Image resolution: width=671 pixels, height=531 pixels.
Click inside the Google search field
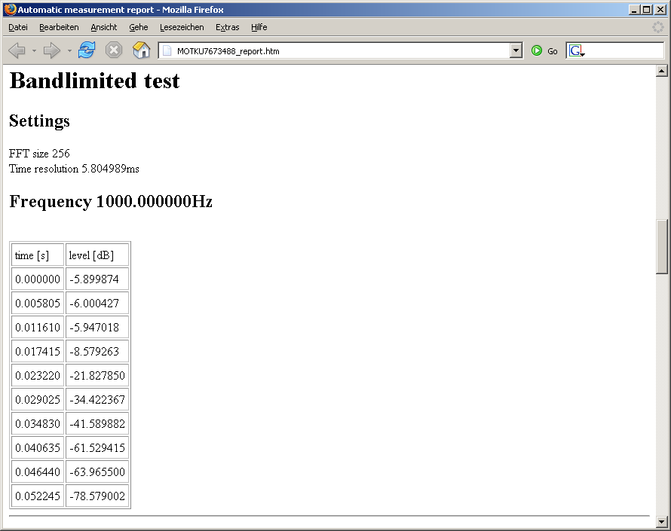click(x=622, y=50)
